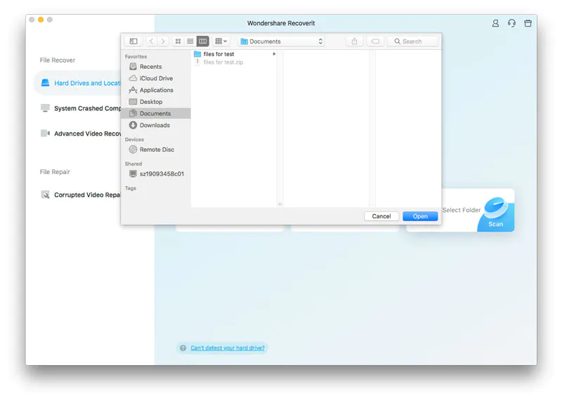Switch to column view in file dialog
This screenshot has width=562, height=401.
pyautogui.click(x=202, y=41)
